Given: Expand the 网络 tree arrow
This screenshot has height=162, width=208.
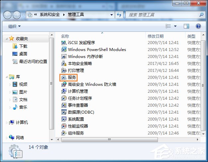Looking at the screenshot, I should coord(7,138).
